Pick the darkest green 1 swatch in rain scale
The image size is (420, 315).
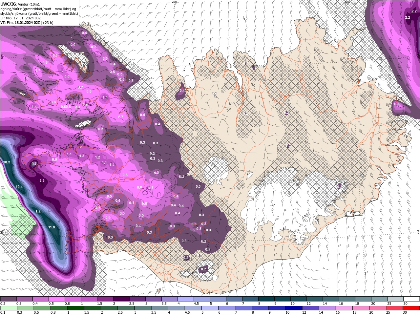click(x=76, y=308)
